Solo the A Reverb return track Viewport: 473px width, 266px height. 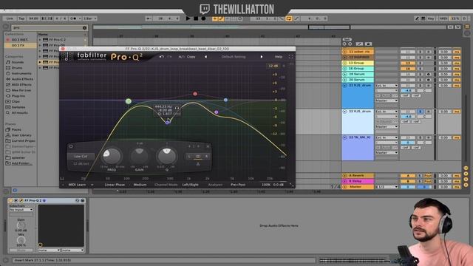(x=420, y=176)
